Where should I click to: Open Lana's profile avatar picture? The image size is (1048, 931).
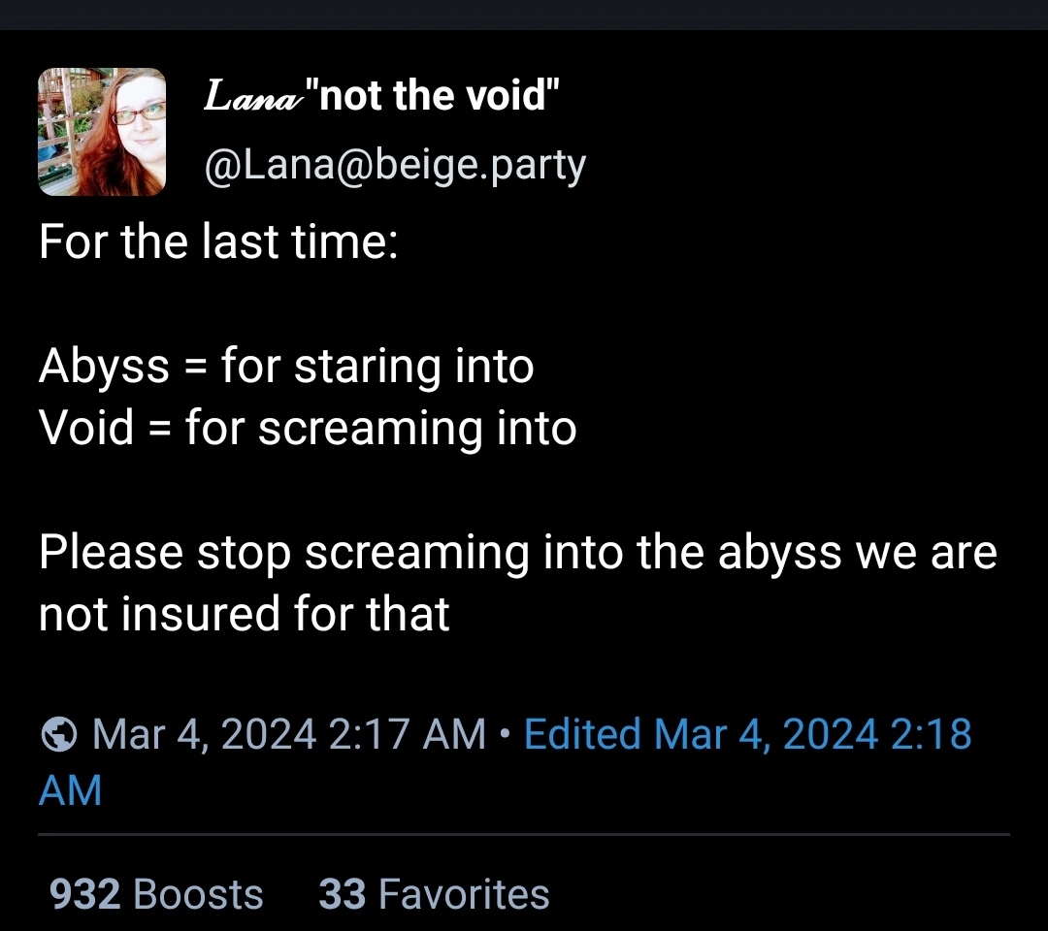click(101, 132)
